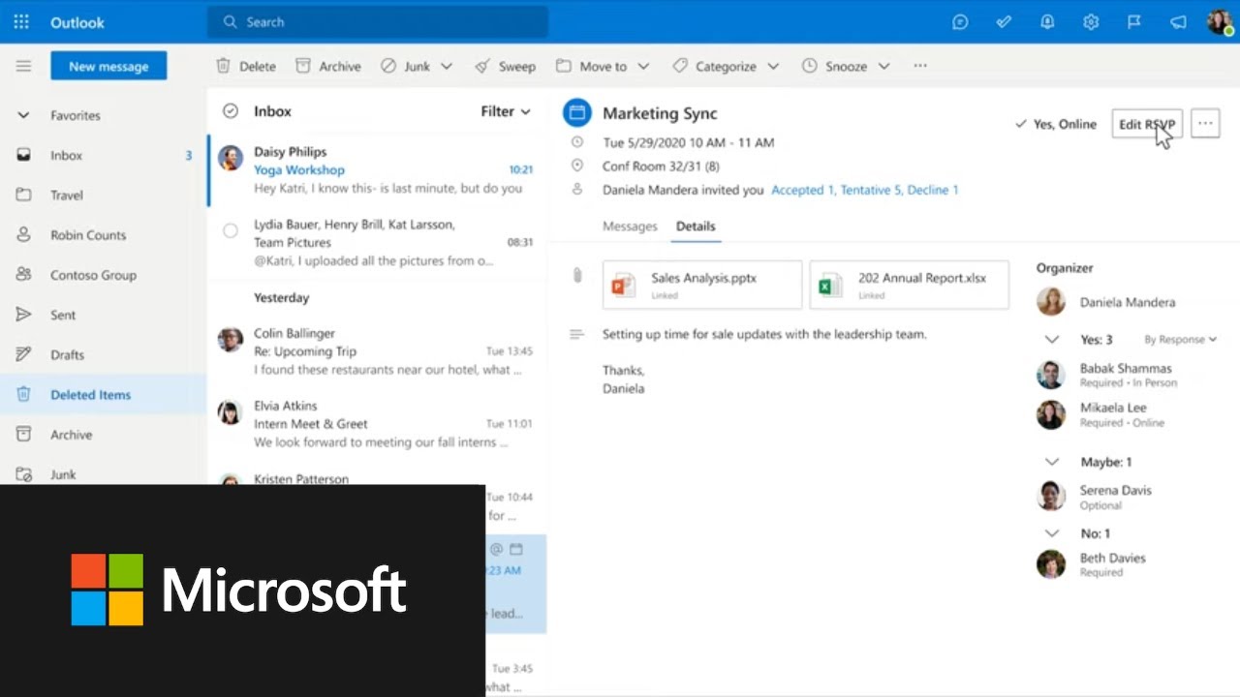This screenshot has height=697, width=1240.
Task: Click the New message button
Action: [x=108, y=66]
